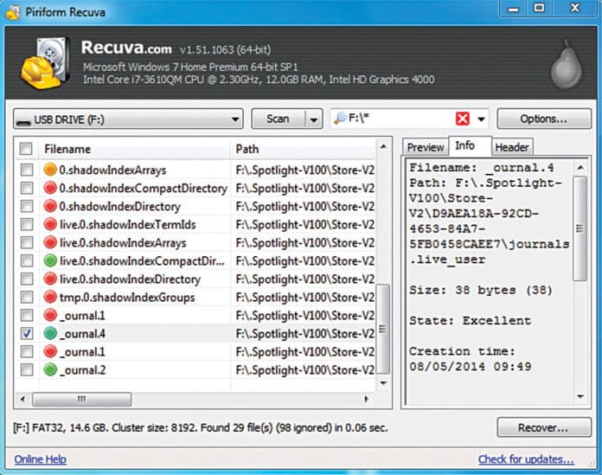Open the Check for updates link
The width and height of the screenshot is (602, 475).
pyautogui.click(x=525, y=459)
